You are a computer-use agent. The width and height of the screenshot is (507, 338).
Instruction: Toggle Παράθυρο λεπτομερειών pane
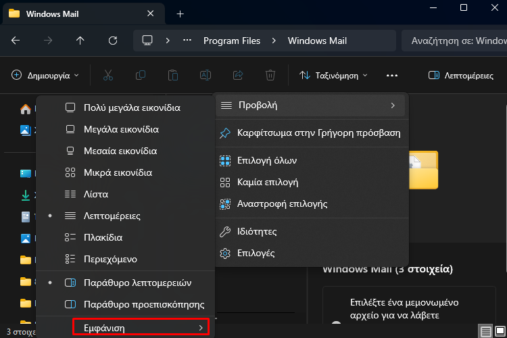126,283
